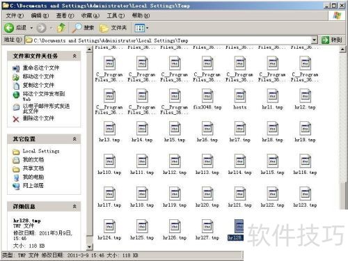
Task: Open the 帮助(H) menu
Action: (141, 15)
